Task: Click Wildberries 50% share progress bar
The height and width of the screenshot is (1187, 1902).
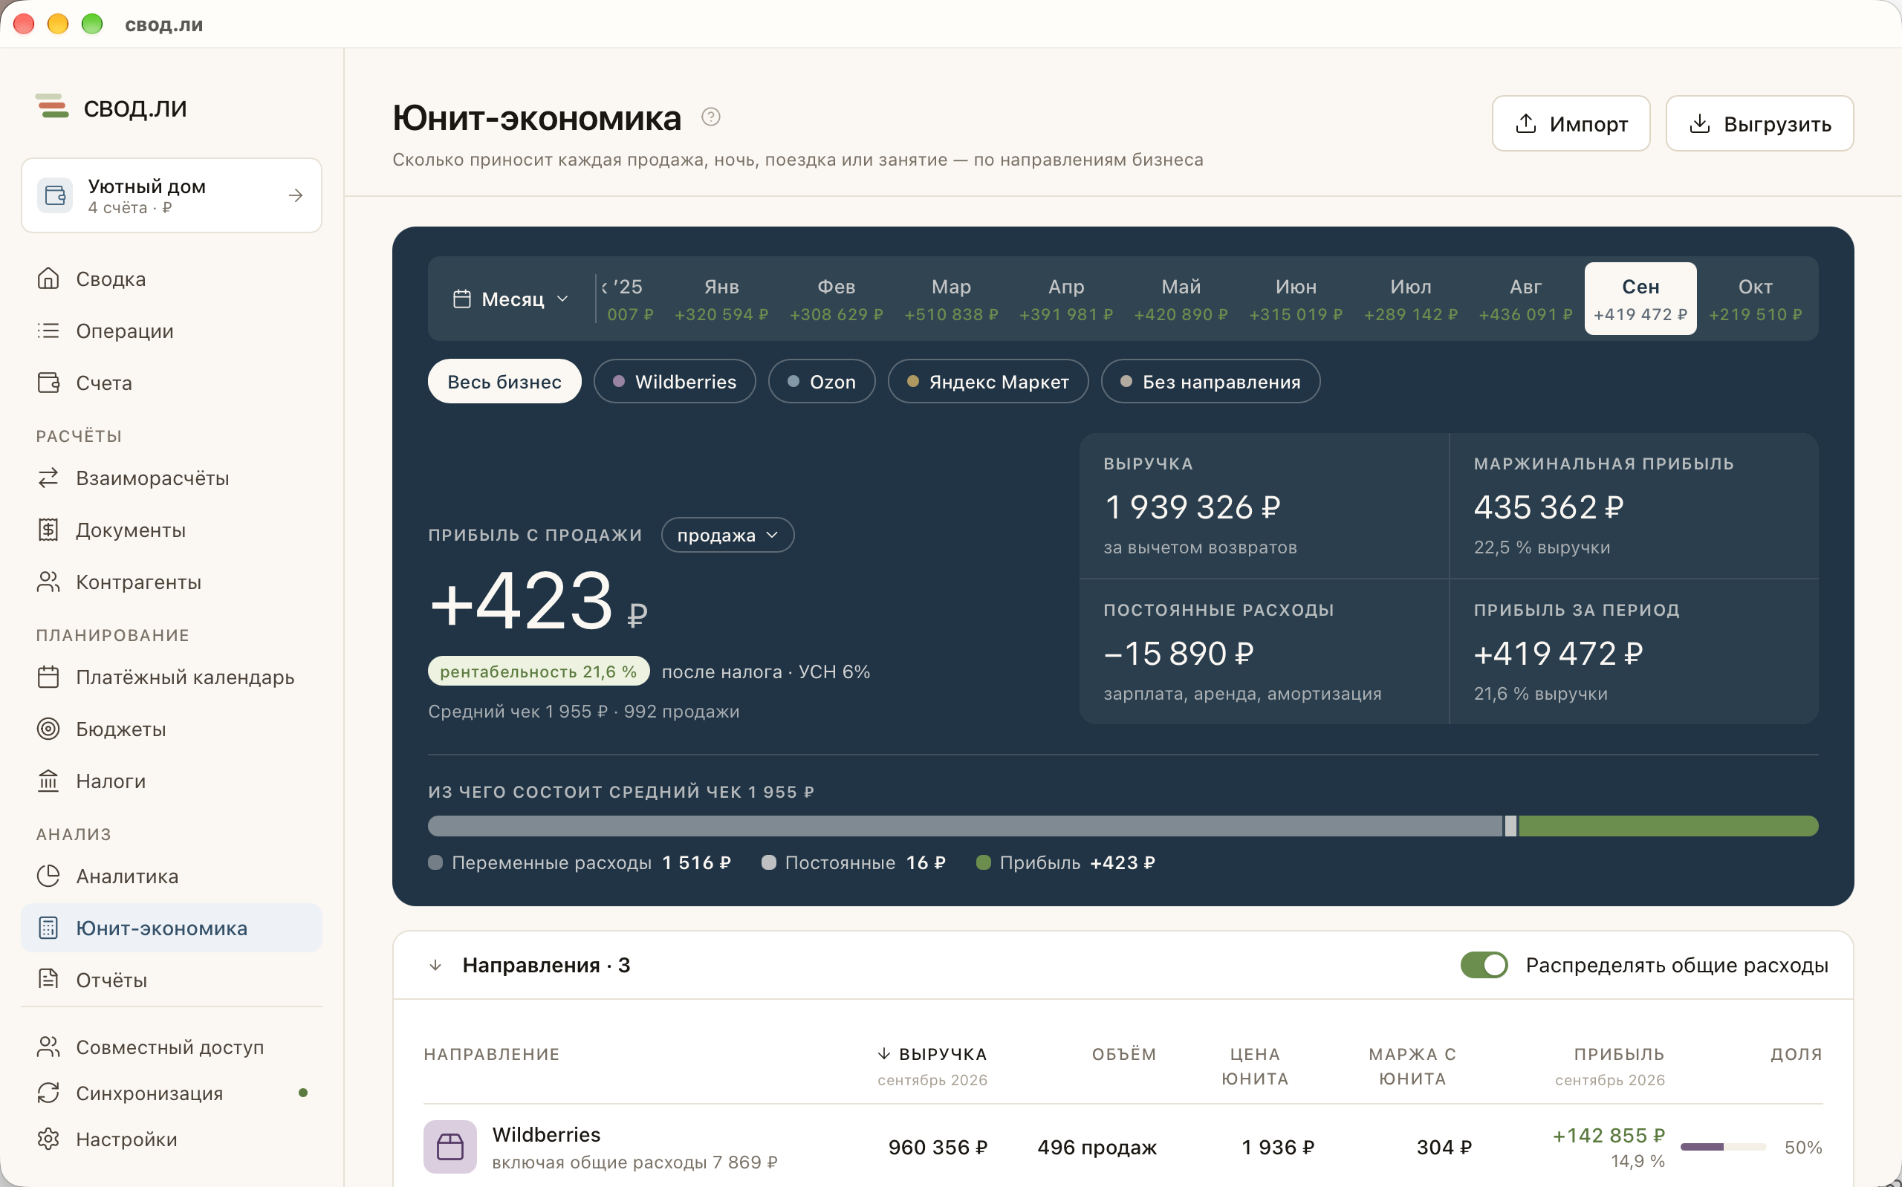Action: coord(1723,1147)
